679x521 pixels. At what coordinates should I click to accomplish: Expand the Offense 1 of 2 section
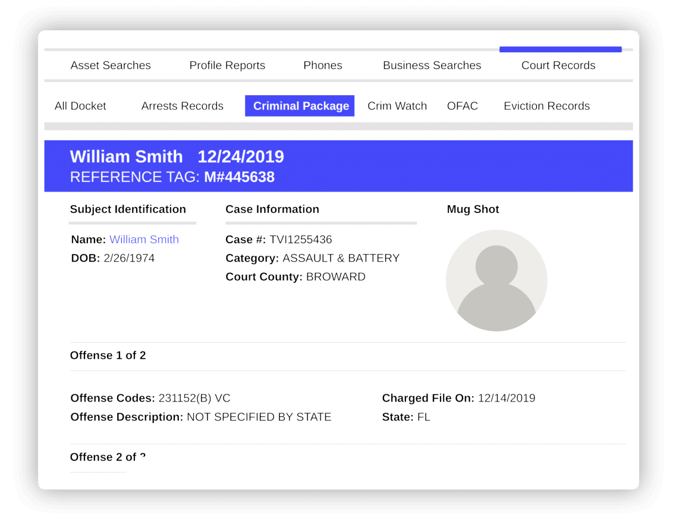pos(108,356)
